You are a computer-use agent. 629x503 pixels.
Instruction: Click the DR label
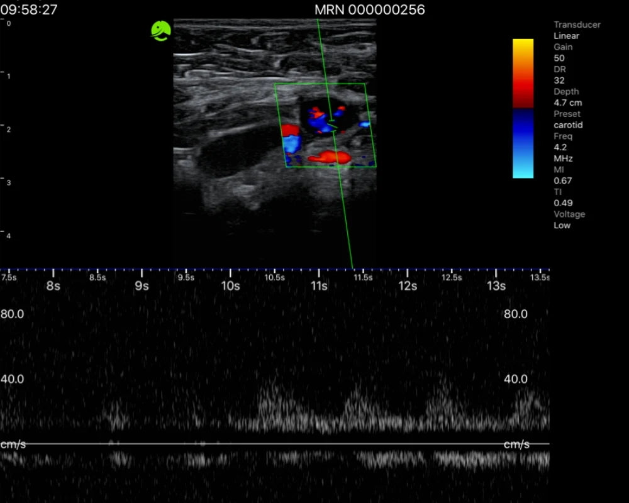(560, 69)
